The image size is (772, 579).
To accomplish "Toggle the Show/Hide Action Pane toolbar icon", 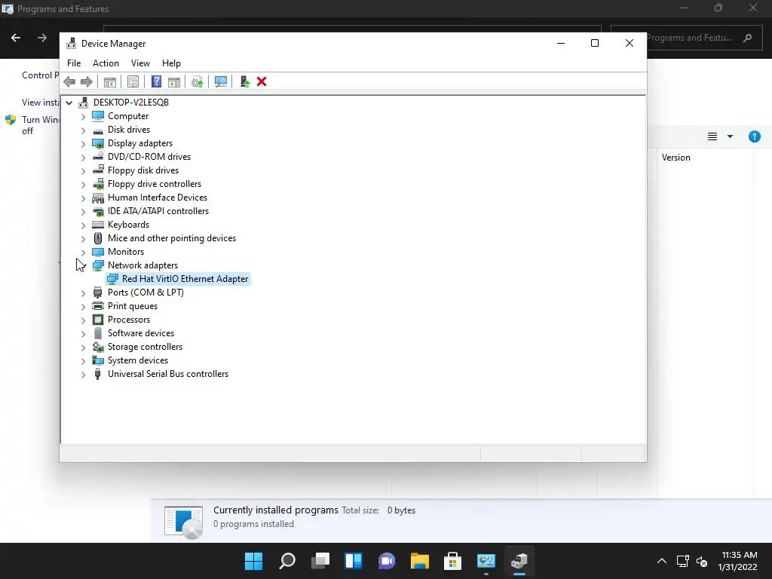I will [x=174, y=81].
